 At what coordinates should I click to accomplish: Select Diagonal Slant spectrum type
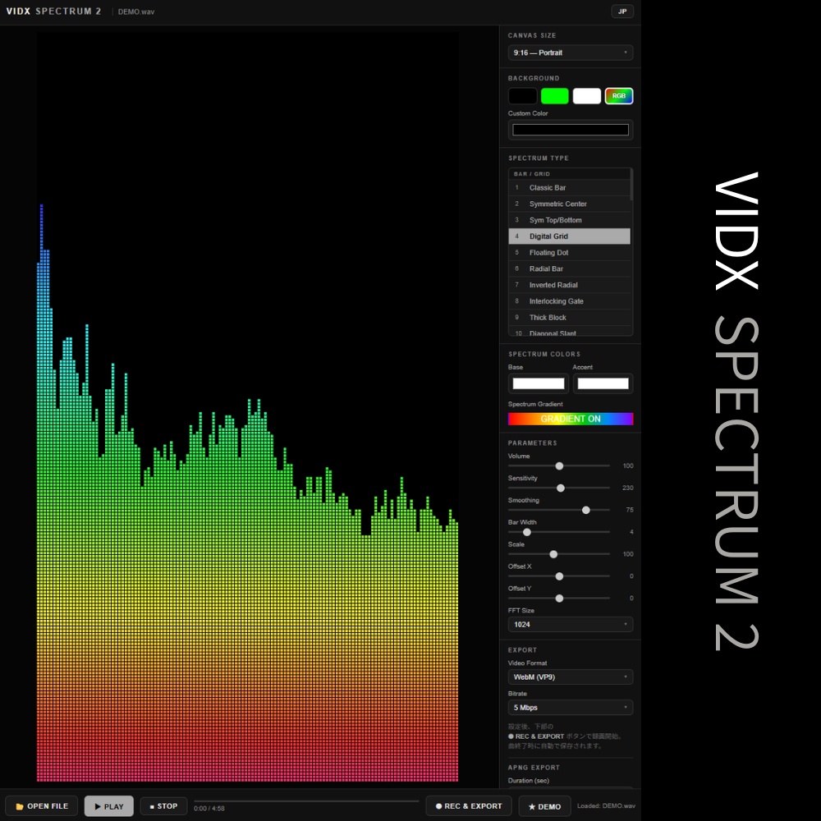(x=569, y=332)
